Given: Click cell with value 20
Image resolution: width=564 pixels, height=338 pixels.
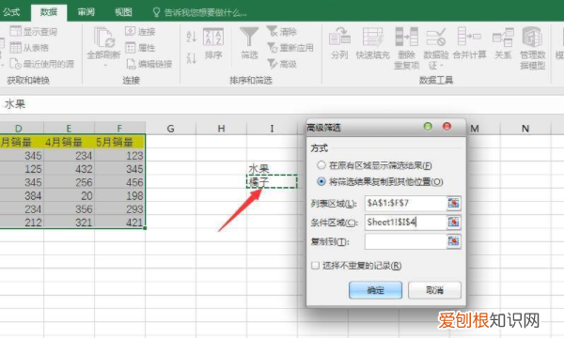Looking at the screenshot, I should (69, 196).
